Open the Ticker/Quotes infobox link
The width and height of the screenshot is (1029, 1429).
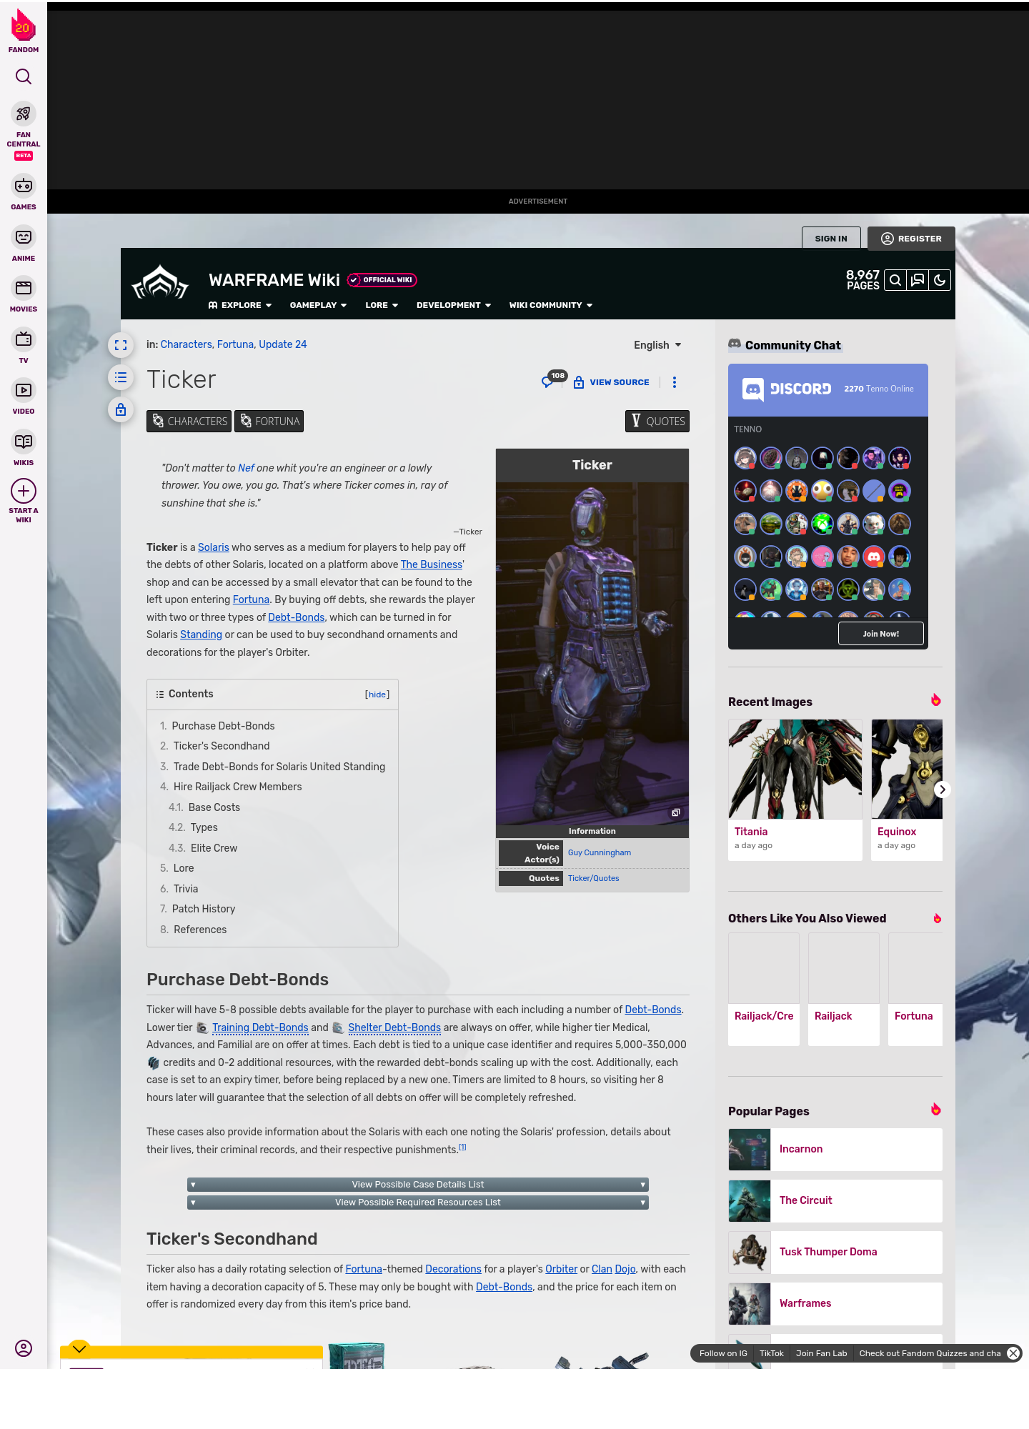pyautogui.click(x=594, y=878)
